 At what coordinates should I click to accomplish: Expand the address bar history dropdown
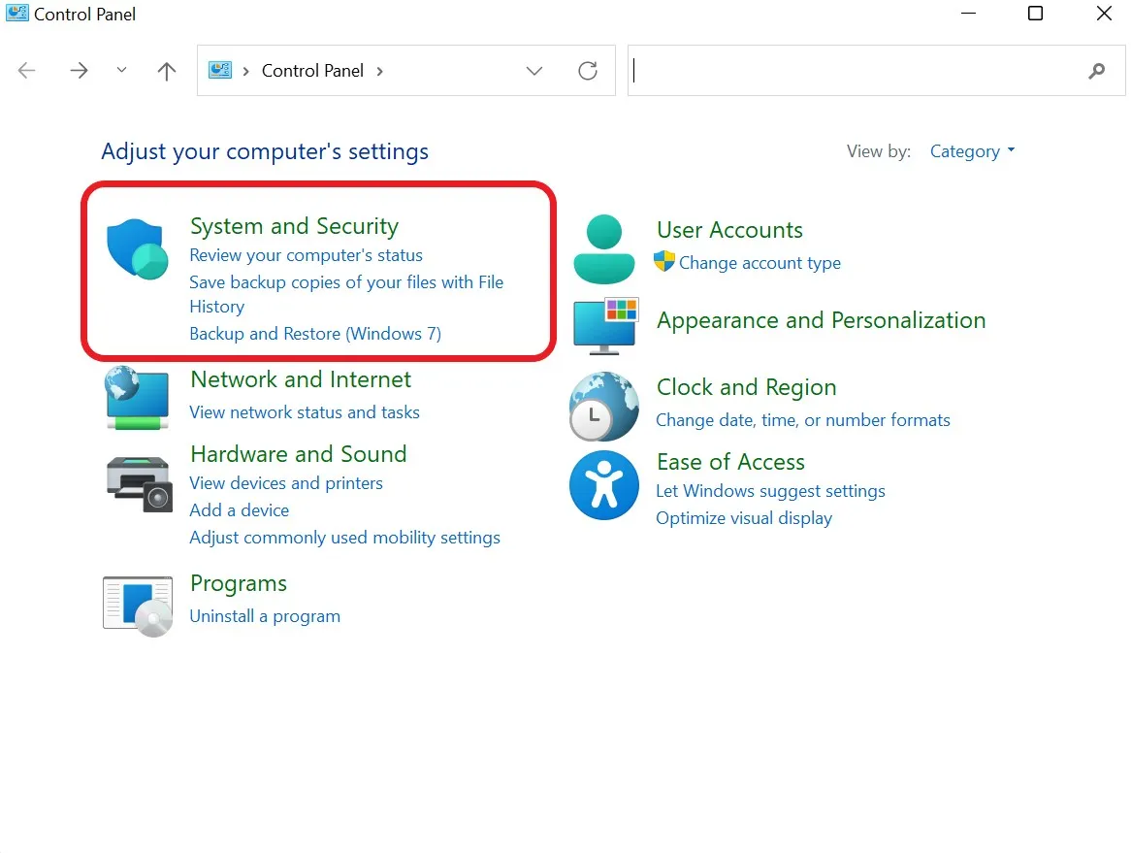pos(534,71)
